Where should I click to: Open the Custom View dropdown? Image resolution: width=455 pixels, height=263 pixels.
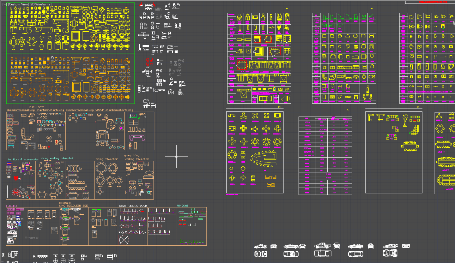click(18, 4)
